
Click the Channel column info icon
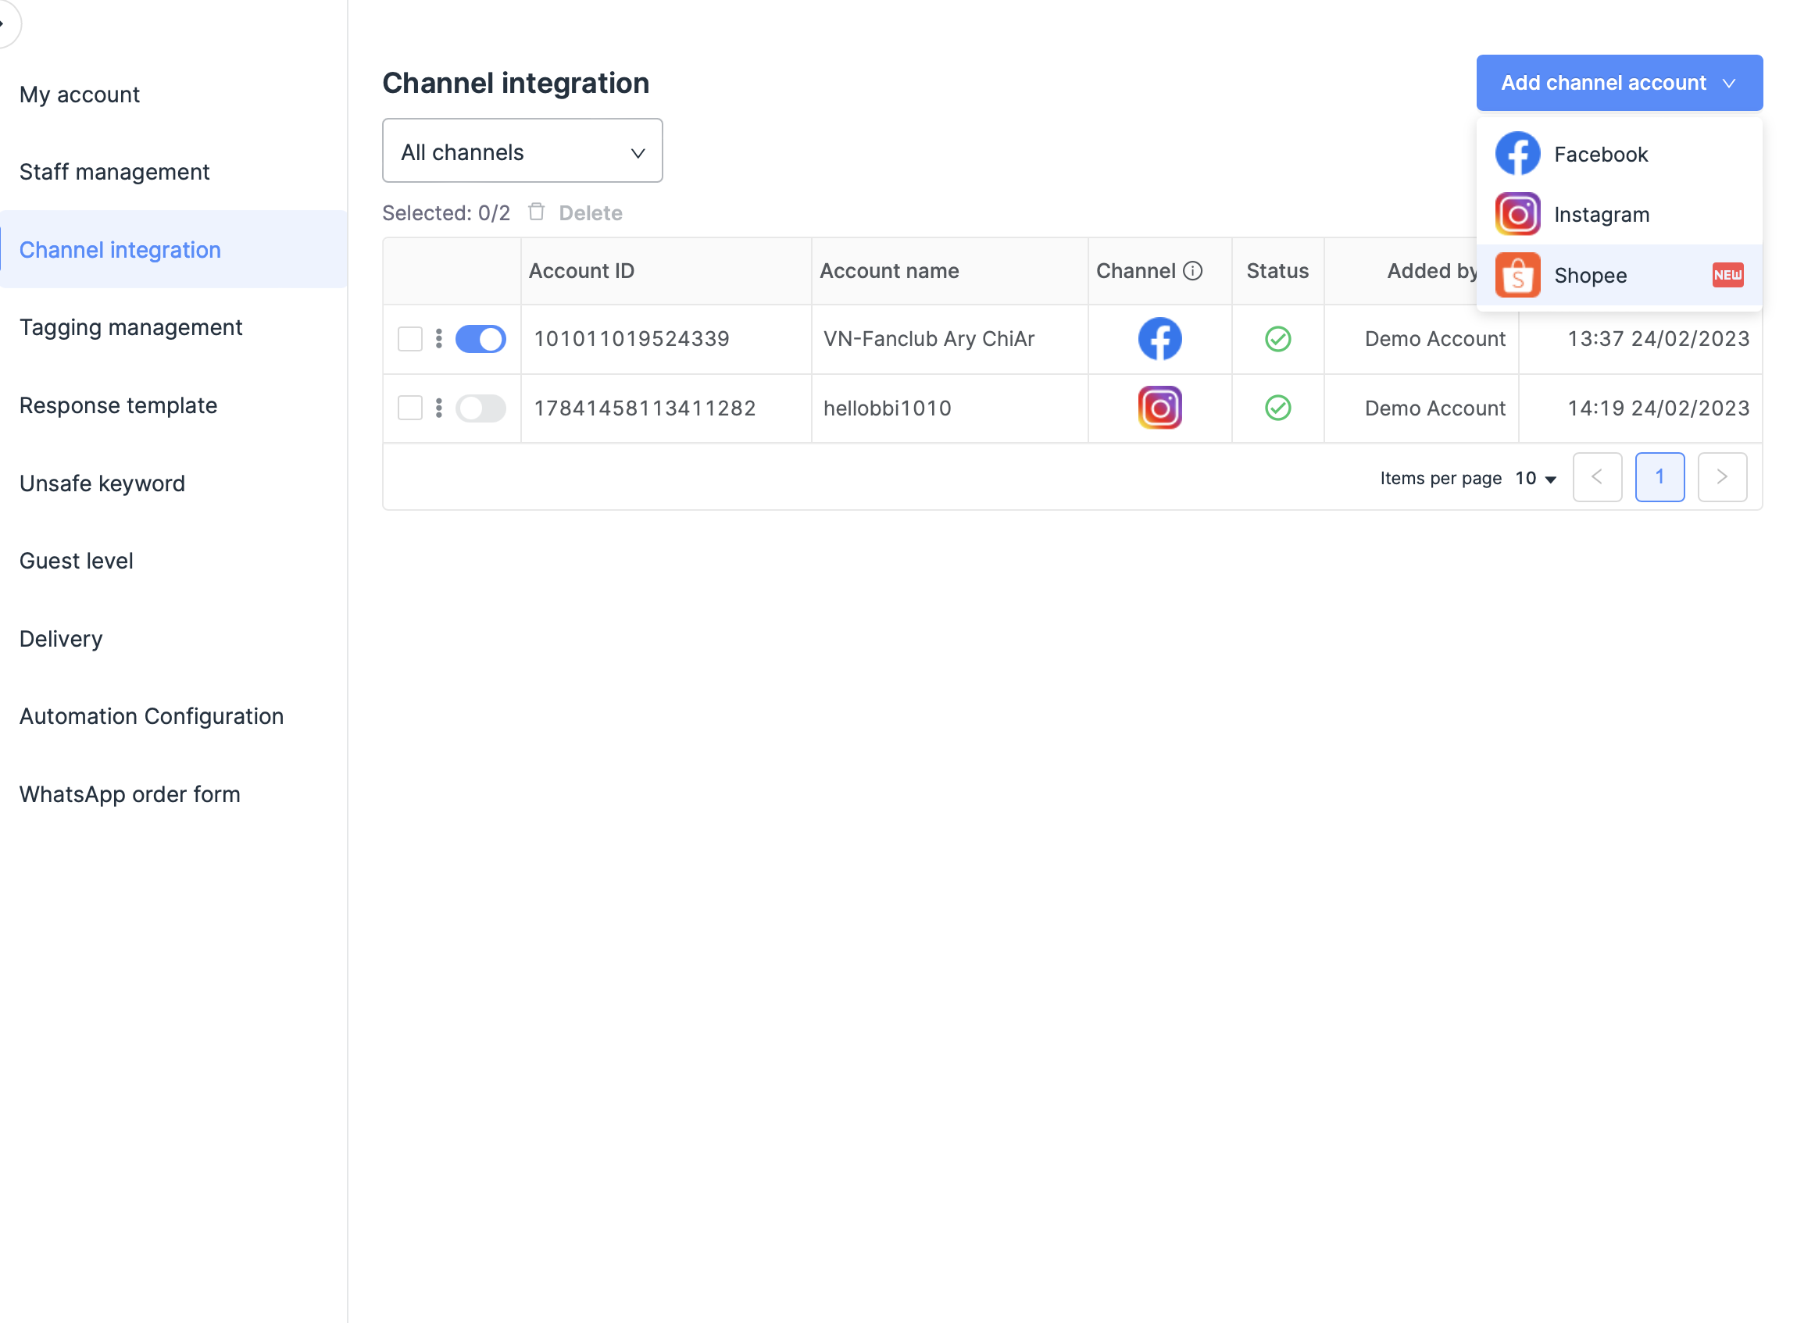coord(1192,271)
